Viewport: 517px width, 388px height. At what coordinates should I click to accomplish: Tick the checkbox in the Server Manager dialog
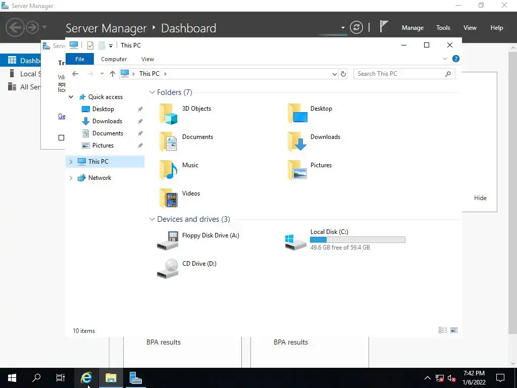61,137
